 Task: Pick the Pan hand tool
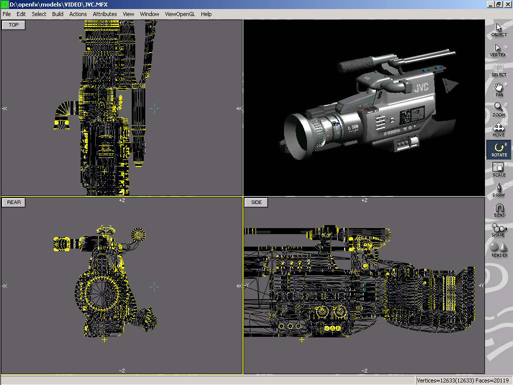(x=498, y=89)
